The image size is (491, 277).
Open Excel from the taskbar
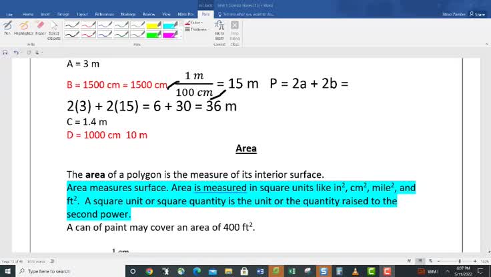(x=292, y=272)
